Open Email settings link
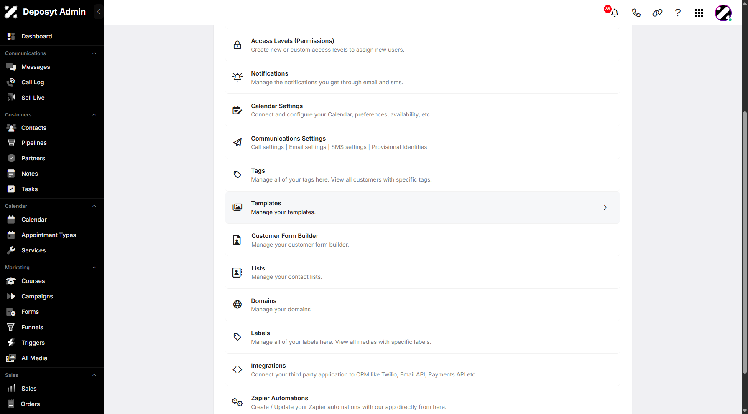The width and height of the screenshot is (748, 414). 308,147
